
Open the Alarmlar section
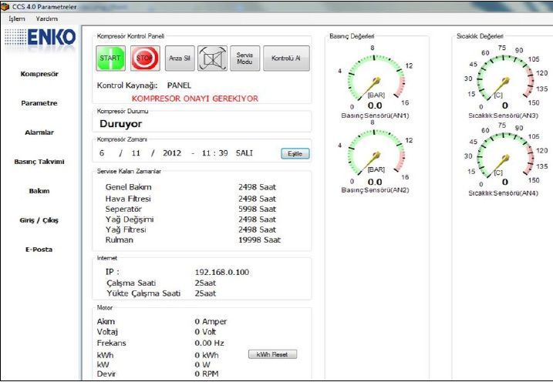39,132
